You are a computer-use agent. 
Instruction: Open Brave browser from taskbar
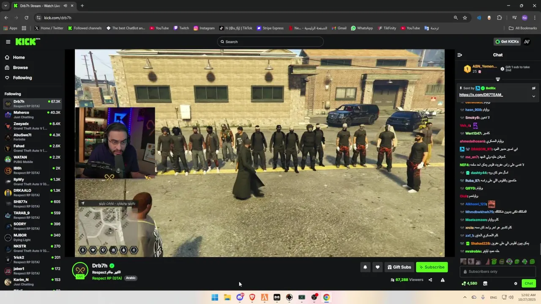(252, 297)
